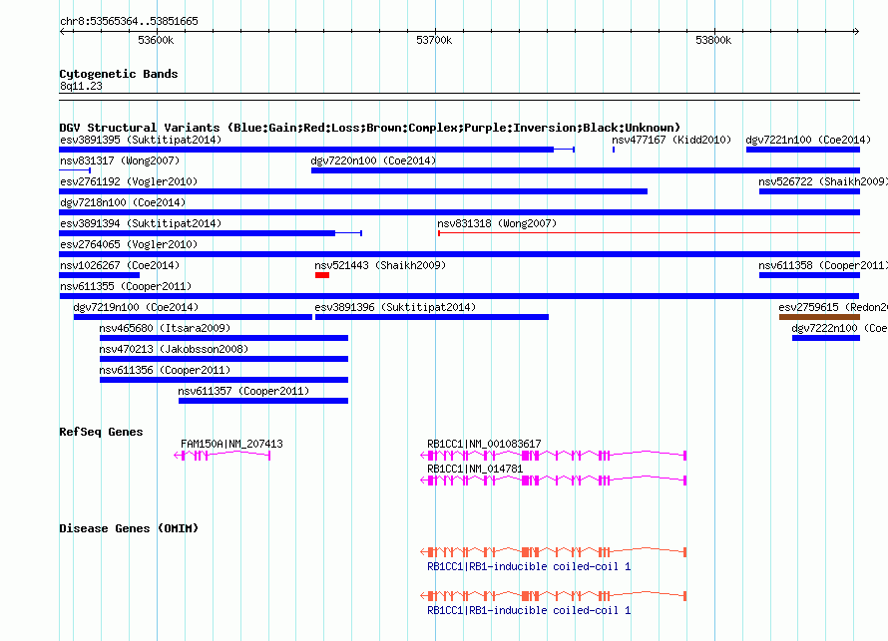Screen dimensions: 888x641
Task: Click the 53700k ruler label
Action: coord(434,40)
